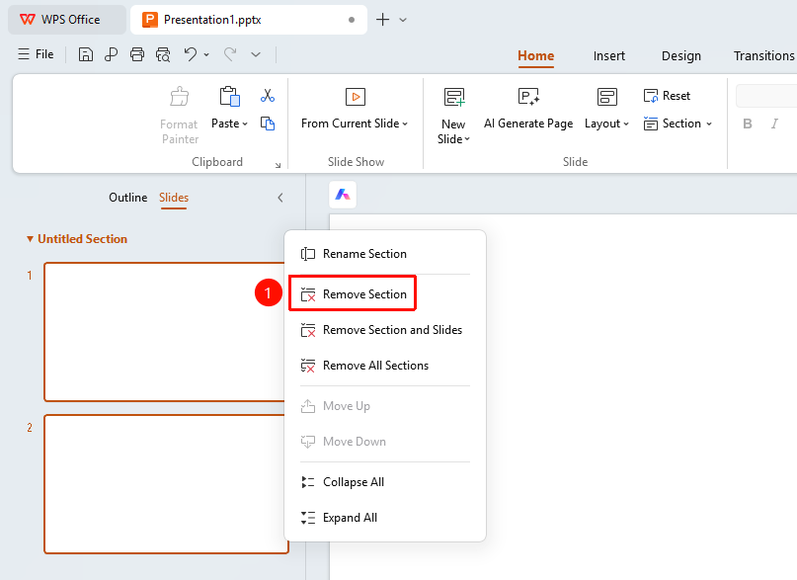Toggle Bold formatting
Viewport: 797px width, 580px height.
click(748, 124)
